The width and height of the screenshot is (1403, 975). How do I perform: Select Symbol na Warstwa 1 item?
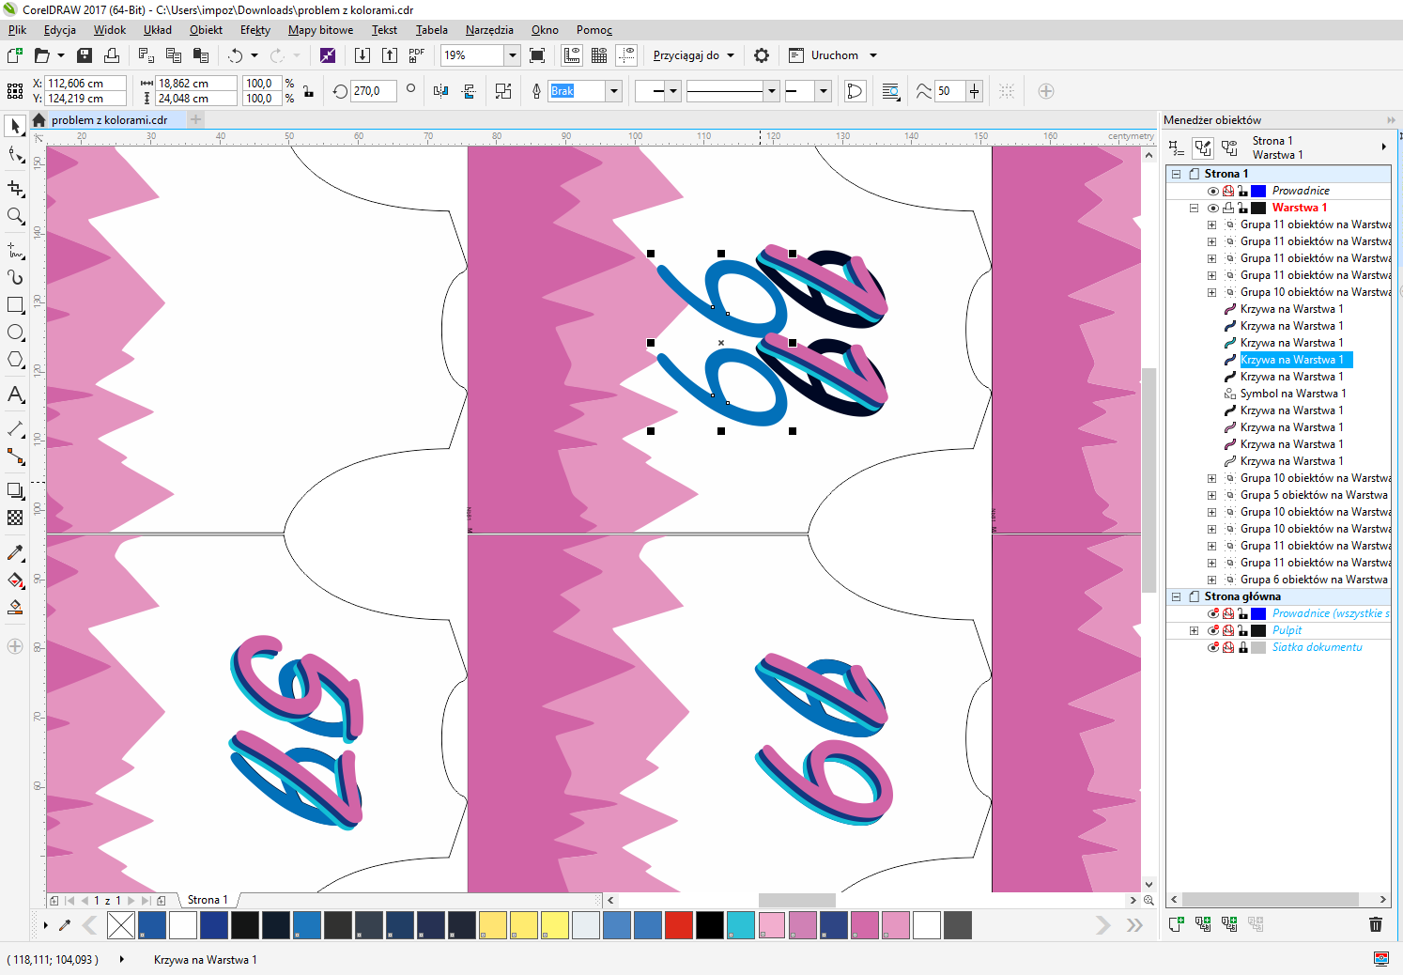point(1292,394)
